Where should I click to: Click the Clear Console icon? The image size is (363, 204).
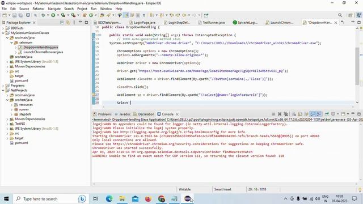pyautogui.click(x=294, y=114)
